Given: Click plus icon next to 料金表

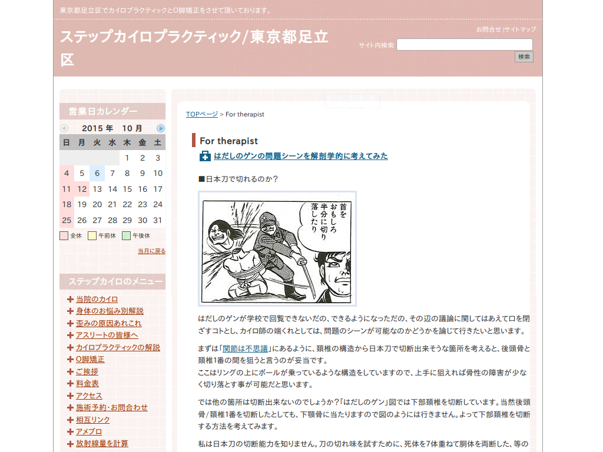Looking at the screenshot, I should click(x=70, y=384).
